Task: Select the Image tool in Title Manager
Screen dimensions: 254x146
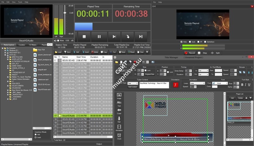Action: click(119, 96)
